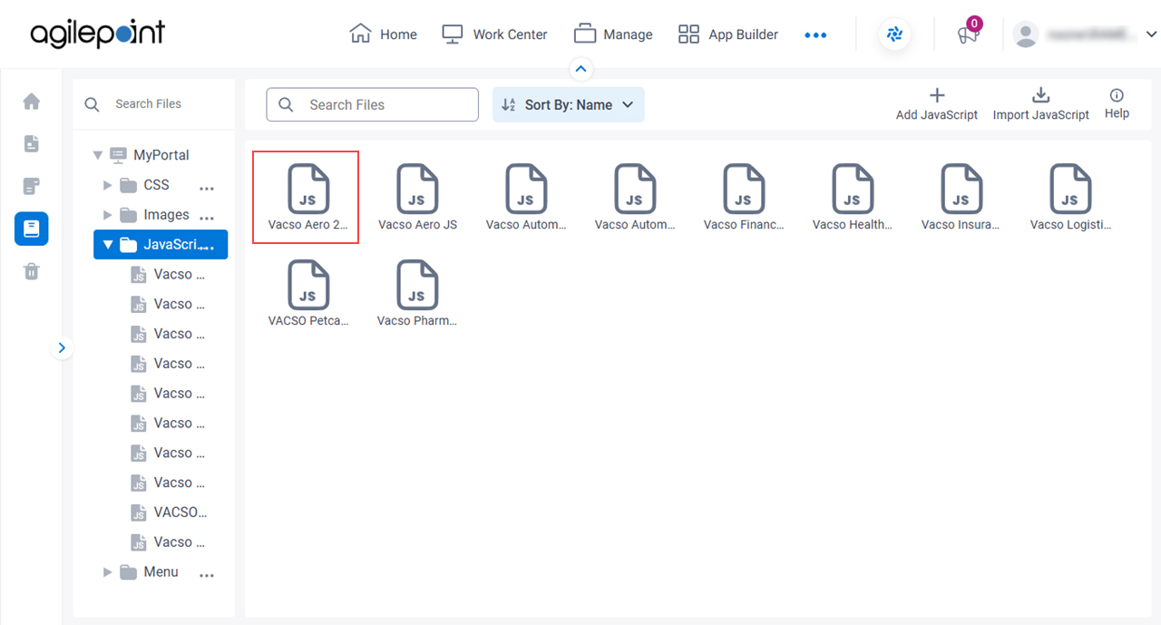Open the Vacso Financ... file
The width and height of the screenshot is (1161, 625).
click(744, 198)
